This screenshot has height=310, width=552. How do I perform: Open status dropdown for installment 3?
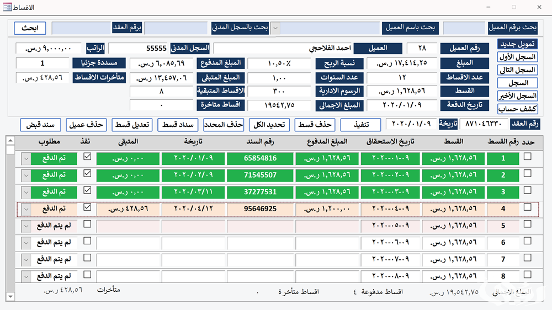pyautogui.click(x=26, y=193)
